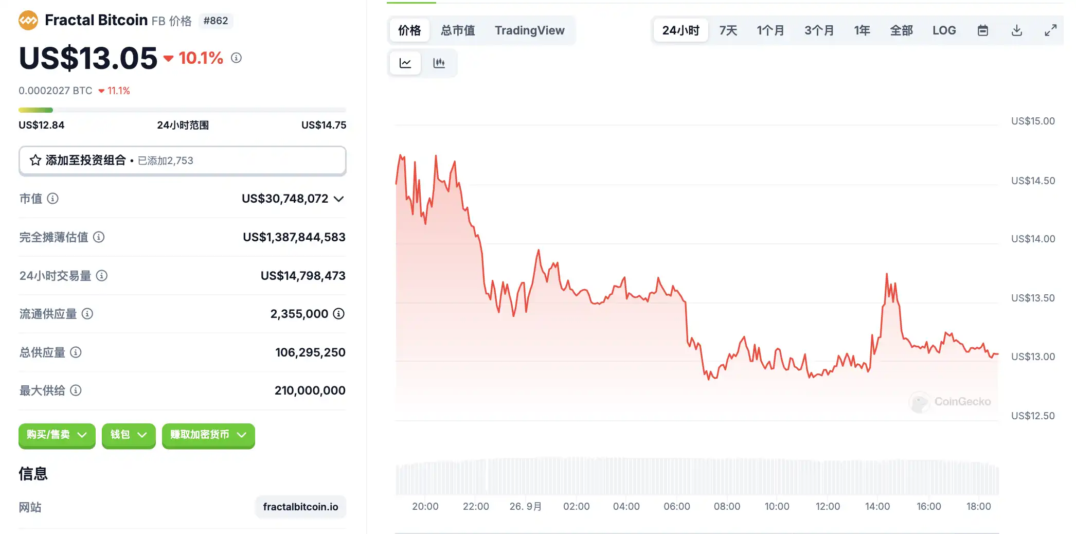1076x534 pixels.
Task: Select the 1个月 time range
Action: 770,31
